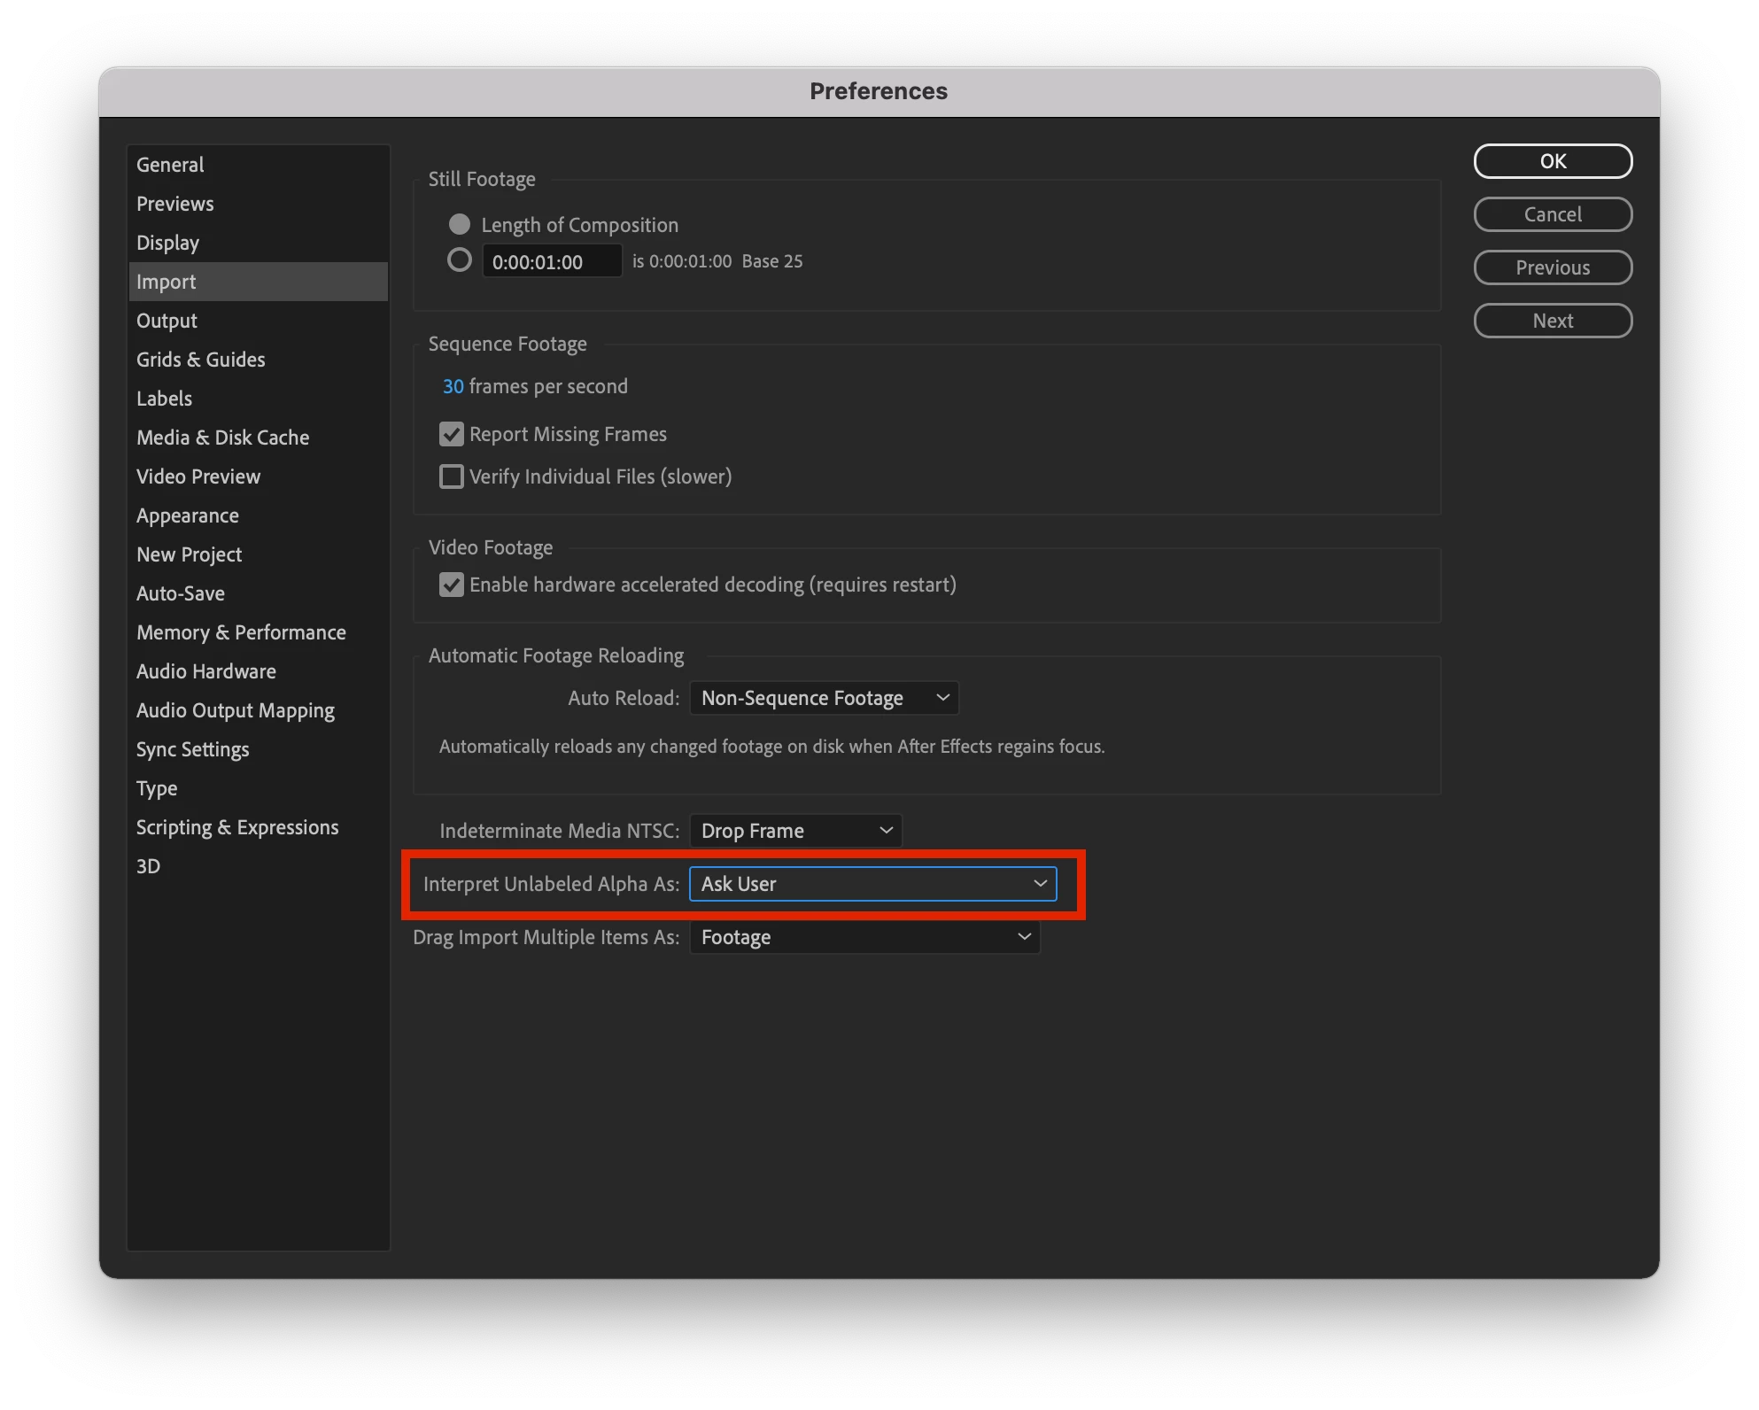Open the Audio Hardware preferences
The height and width of the screenshot is (1410, 1759).
[205, 671]
